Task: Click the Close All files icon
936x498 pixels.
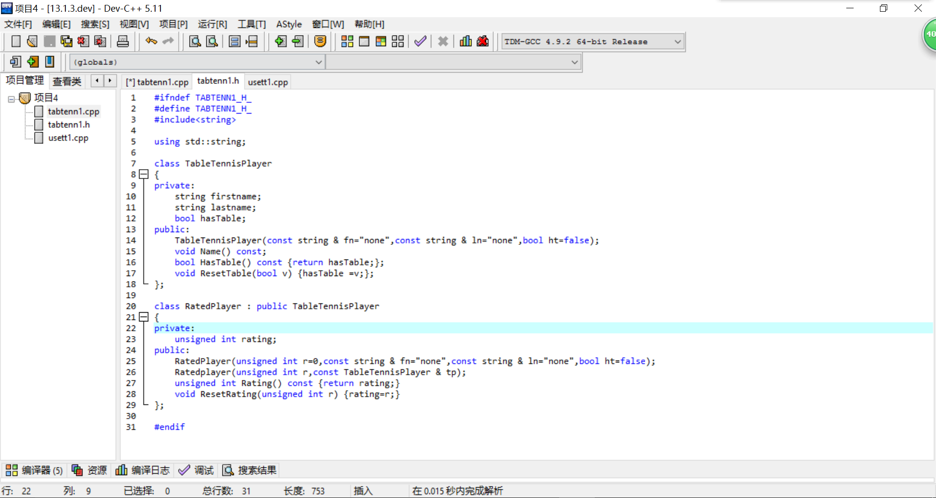Action: 100,41
